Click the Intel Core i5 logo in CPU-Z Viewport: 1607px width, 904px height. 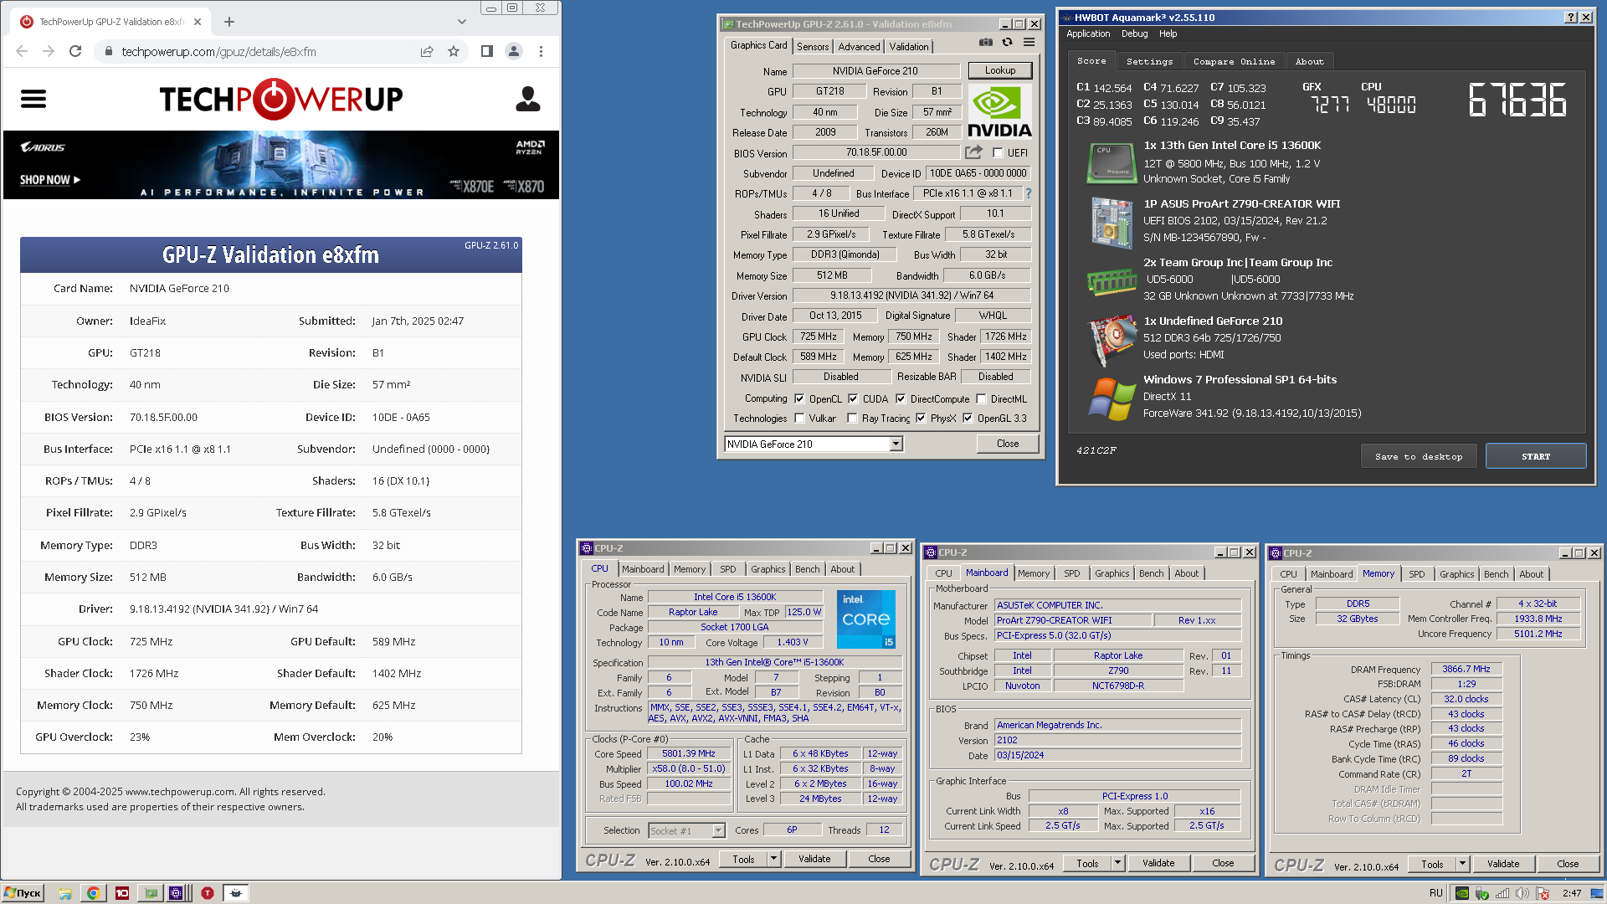866,619
